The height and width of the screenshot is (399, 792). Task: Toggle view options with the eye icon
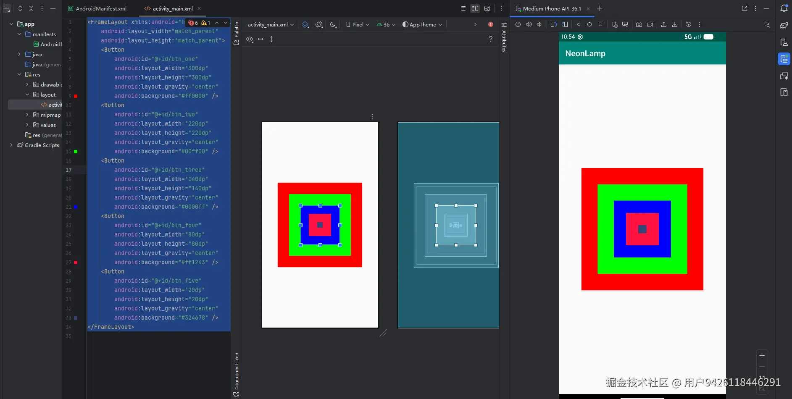pos(250,39)
